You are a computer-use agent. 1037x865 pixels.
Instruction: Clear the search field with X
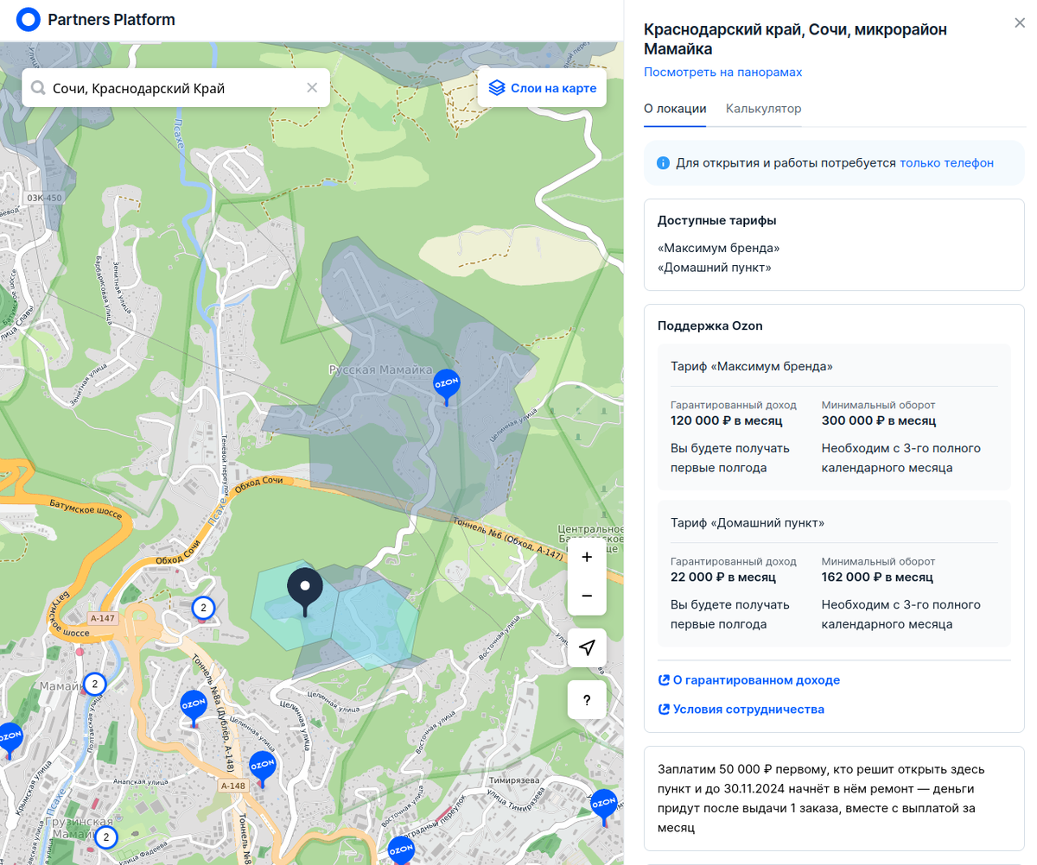pos(312,88)
